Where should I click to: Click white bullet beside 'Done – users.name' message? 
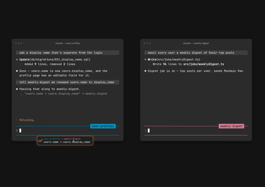pos(17,71)
